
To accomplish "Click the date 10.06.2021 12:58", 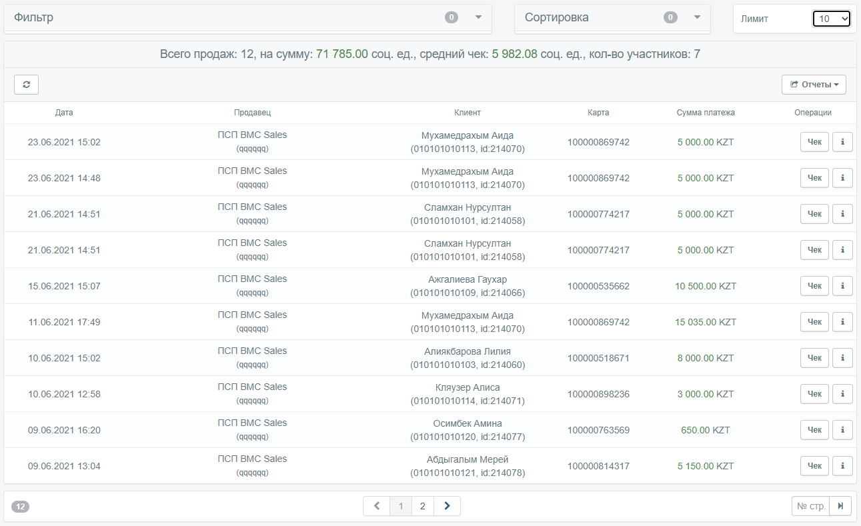I will tap(64, 394).
